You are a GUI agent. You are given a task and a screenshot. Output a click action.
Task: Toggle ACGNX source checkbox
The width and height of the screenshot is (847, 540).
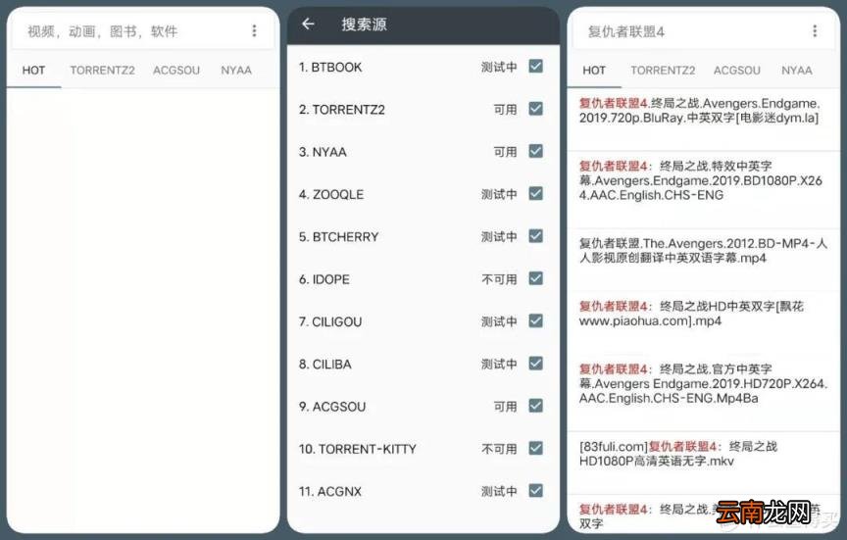click(x=536, y=490)
